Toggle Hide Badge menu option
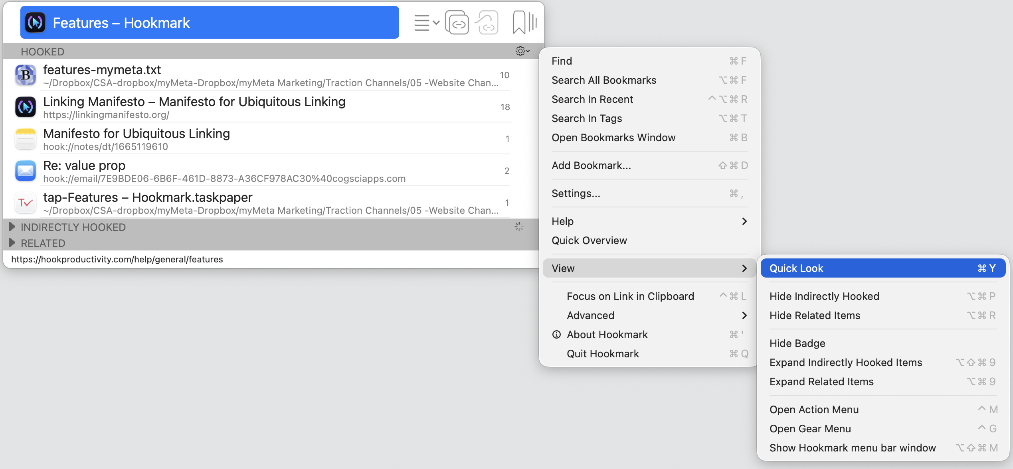This screenshot has height=469, width=1013. click(797, 343)
